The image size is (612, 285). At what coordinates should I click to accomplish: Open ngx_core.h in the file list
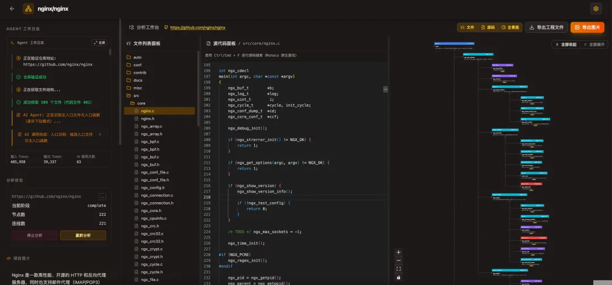click(x=159, y=211)
